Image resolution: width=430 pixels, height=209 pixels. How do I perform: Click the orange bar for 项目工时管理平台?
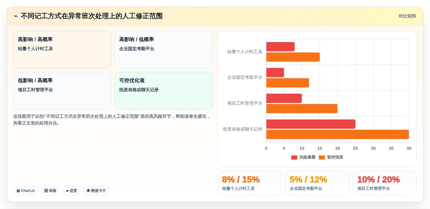[302, 109]
